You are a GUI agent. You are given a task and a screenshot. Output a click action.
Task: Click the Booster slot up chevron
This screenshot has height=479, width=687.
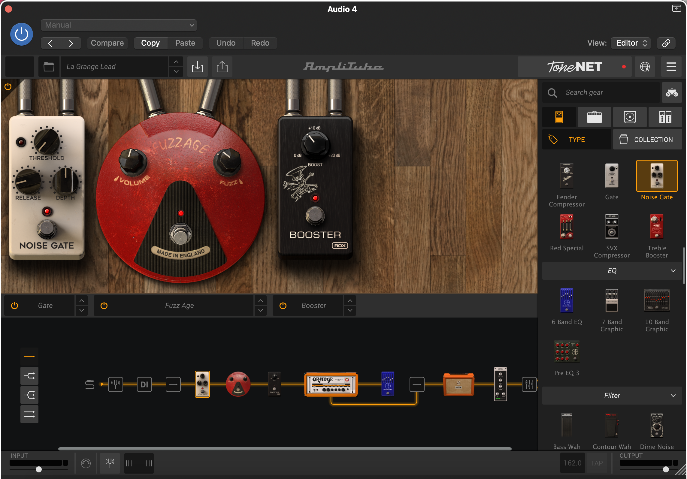point(350,300)
